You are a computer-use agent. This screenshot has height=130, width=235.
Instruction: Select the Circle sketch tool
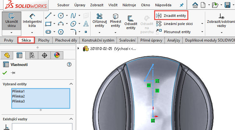click(x=61, y=16)
